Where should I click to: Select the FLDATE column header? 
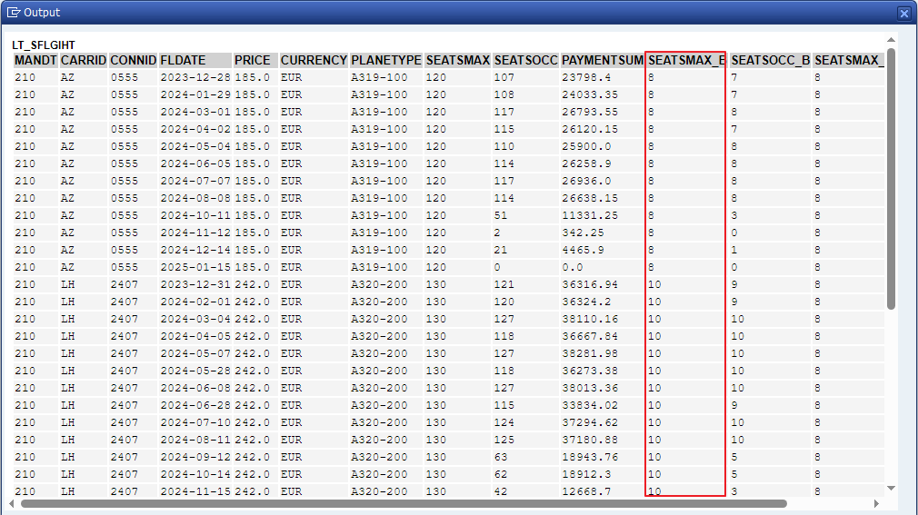[x=195, y=60]
